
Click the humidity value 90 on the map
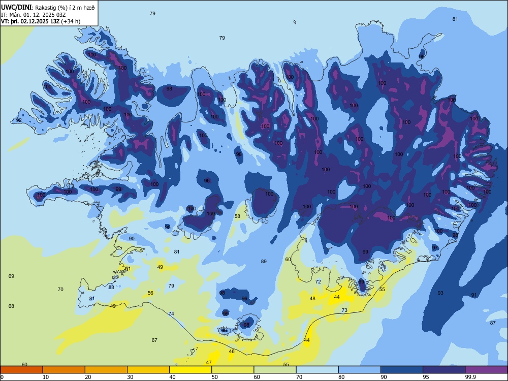pyautogui.click(x=132, y=238)
